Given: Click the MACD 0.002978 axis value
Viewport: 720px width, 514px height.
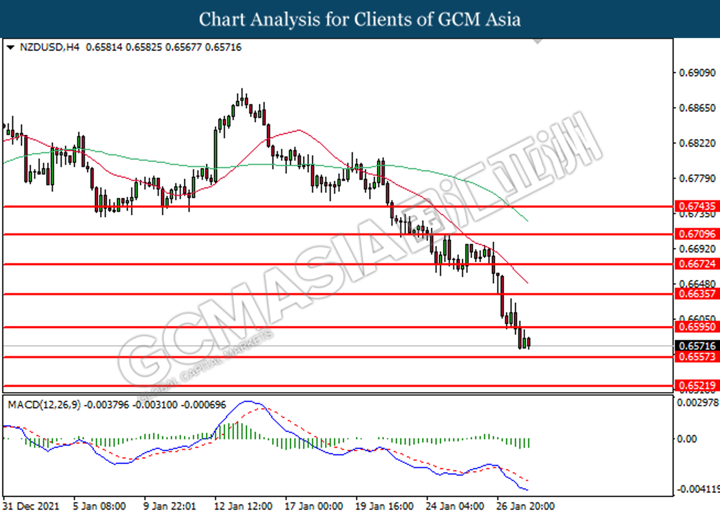Looking at the screenshot, I should click(698, 403).
